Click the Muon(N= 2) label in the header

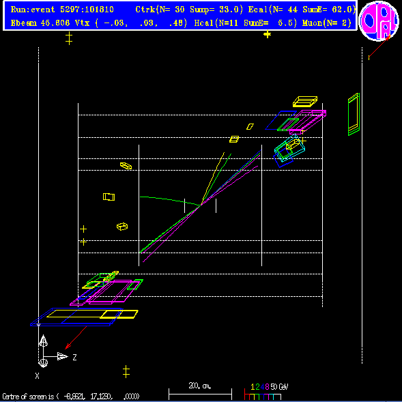pos(327,23)
